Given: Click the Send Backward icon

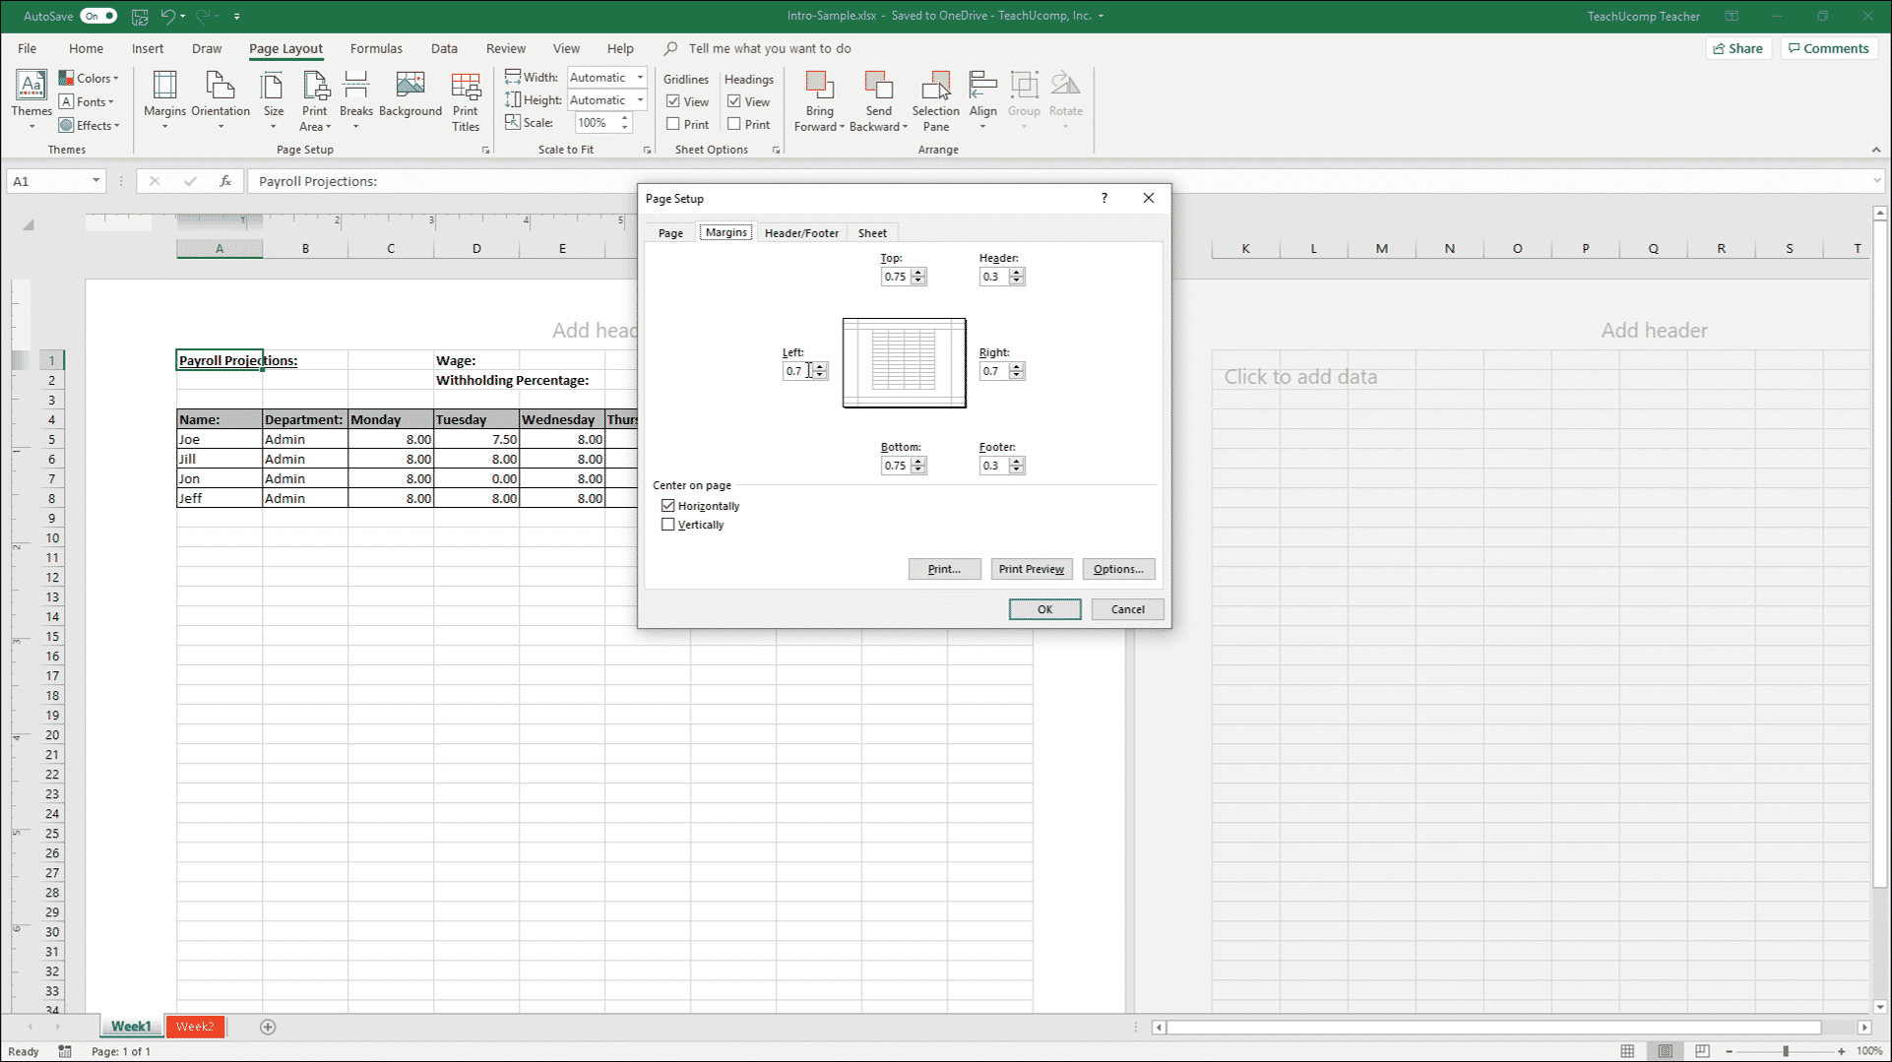Looking at the screenshot, I should (878, 87).
